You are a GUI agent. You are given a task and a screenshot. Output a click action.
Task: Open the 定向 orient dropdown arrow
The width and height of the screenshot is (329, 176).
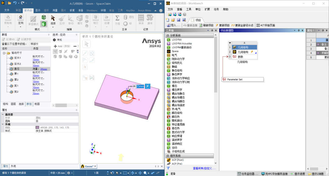tap(21, 26)
